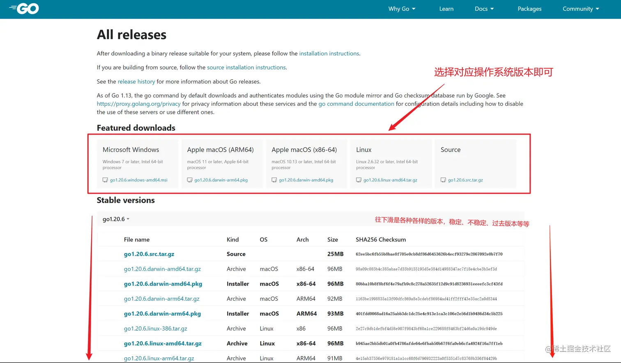This screenshot has height=363, width=621.
Task: Open the installation instructions link
Action: (x=329, y=53)
